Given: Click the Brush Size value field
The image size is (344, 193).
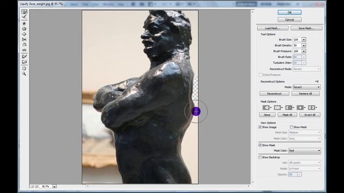Looking at the screenshot, I should pyautogui.click(x=297, y=40).
